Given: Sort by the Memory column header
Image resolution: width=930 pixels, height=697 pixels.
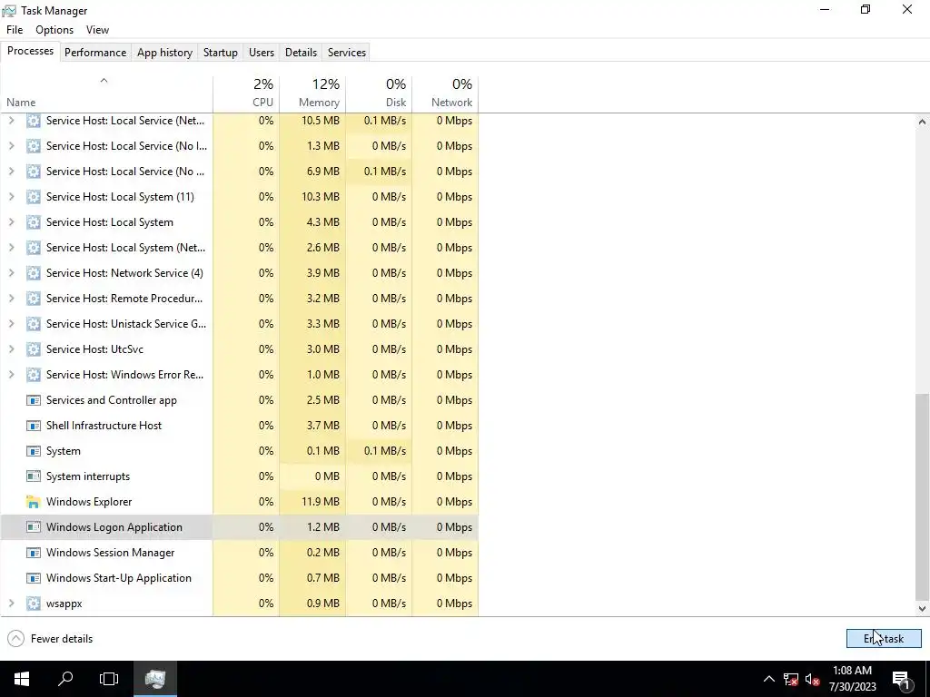Looking at the screenshot, I should 312,93.
